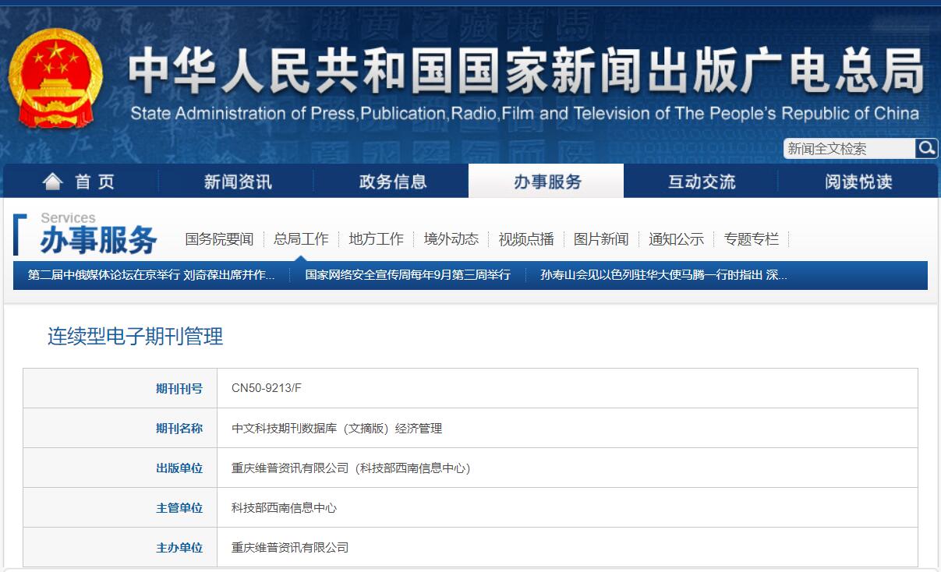Click the 主管单位 row label
941x572 pixels.
click(179, 507)
